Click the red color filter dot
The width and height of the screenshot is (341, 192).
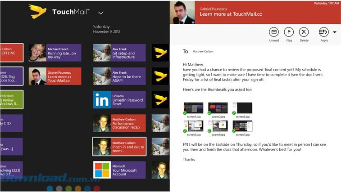click(x=97, y=188)
